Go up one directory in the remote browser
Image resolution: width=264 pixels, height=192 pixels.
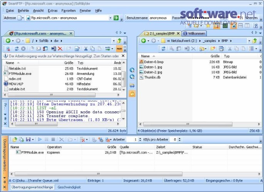pyautogui.click(x=119, y=41)
